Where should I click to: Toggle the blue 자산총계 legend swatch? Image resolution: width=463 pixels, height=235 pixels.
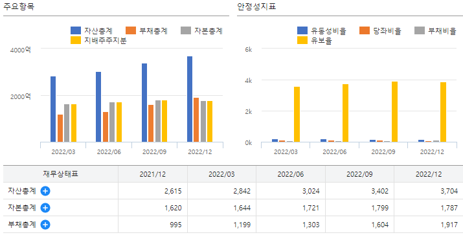click(x=76, y=30)
